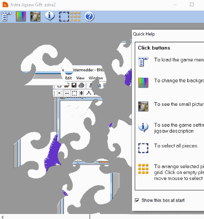Click scroll left arrow on horizontal scrollbar
This screenshot has width=204, height=219.
[3, 217]
